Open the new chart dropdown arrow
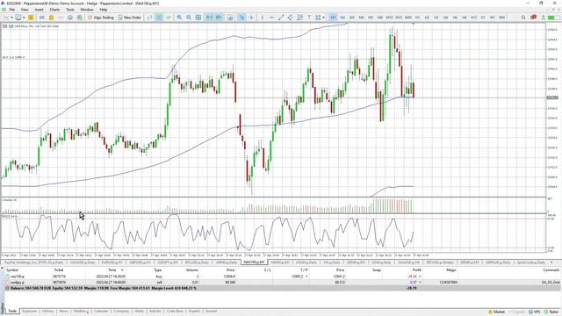The height and width of the screenshot is (316, 562). (x=11, y=18)
